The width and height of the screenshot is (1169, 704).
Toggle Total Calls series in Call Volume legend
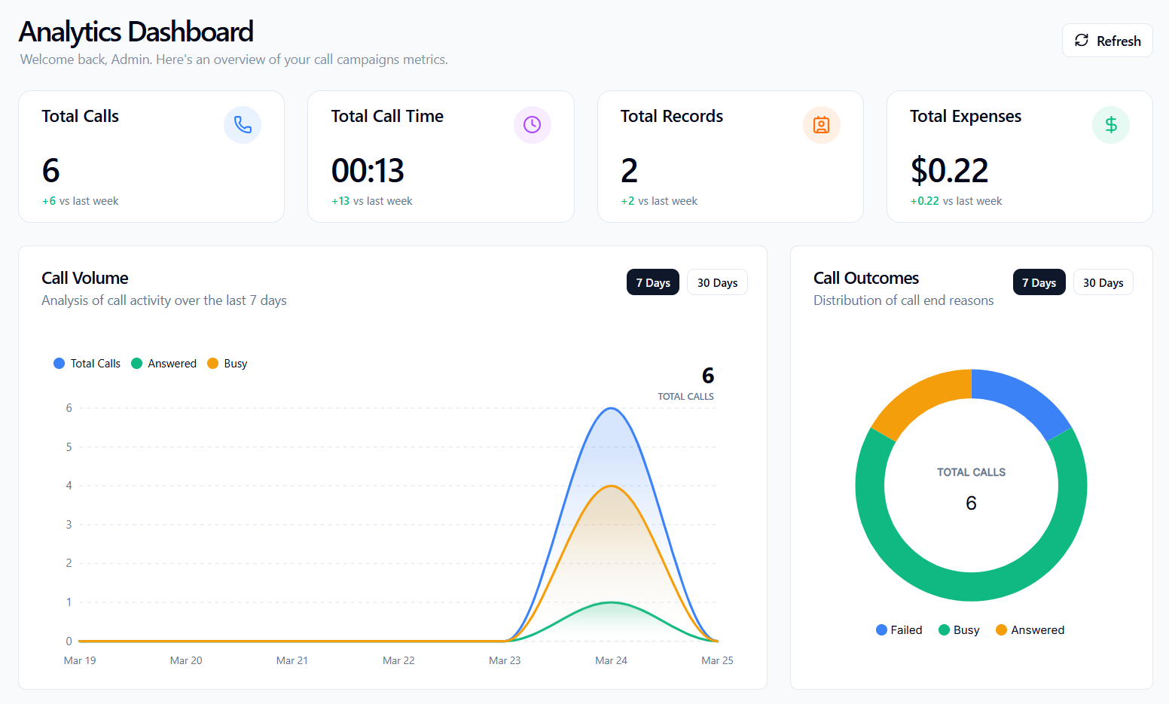(87, 363)
